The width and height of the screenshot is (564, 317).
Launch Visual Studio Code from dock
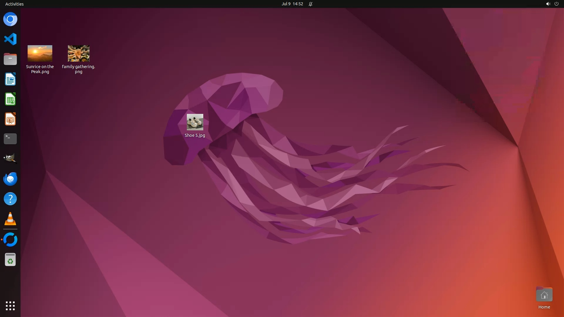10,39
